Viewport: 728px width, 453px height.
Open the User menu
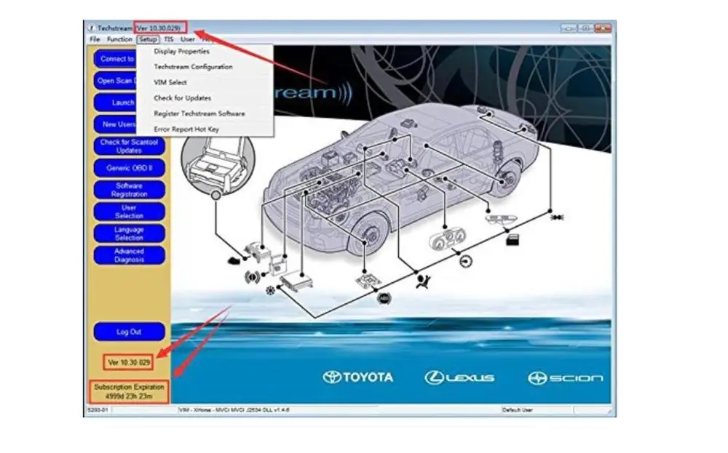188,39
